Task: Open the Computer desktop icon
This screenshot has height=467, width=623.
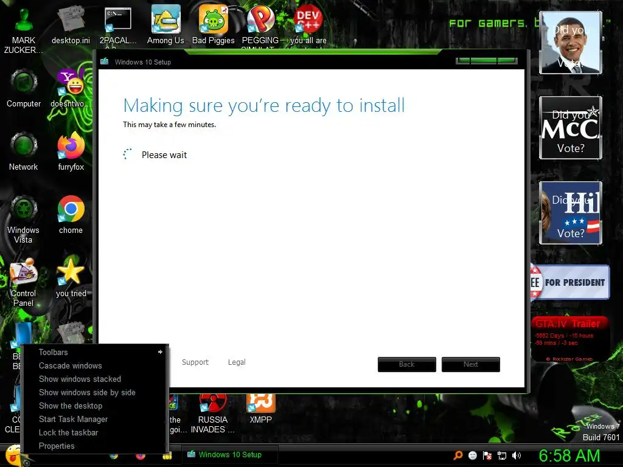Action: click(x=24, y=88)
